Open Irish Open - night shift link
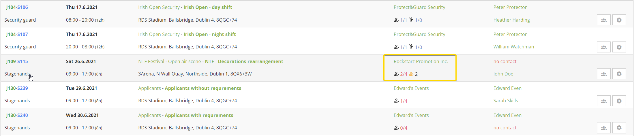This screenshot has height=136, width=634. tap(209, 34)
